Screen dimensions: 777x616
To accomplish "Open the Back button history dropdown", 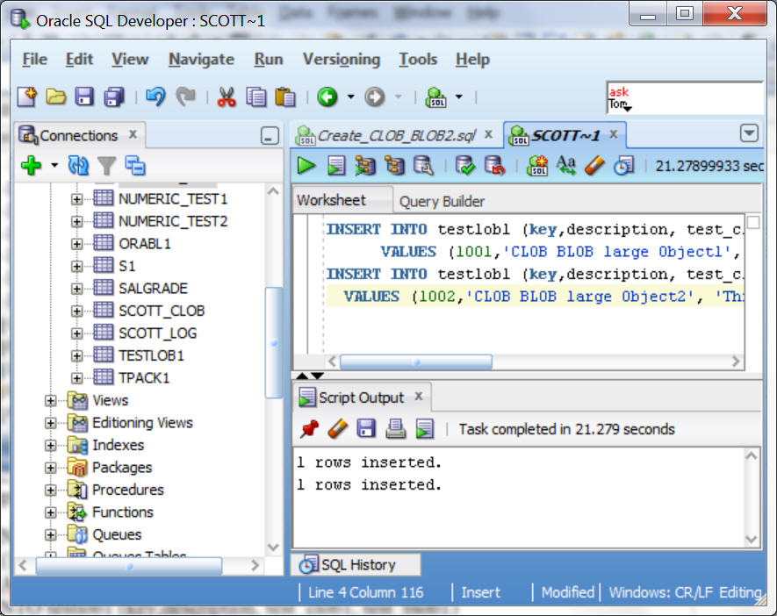I will (x=350, y=97).
